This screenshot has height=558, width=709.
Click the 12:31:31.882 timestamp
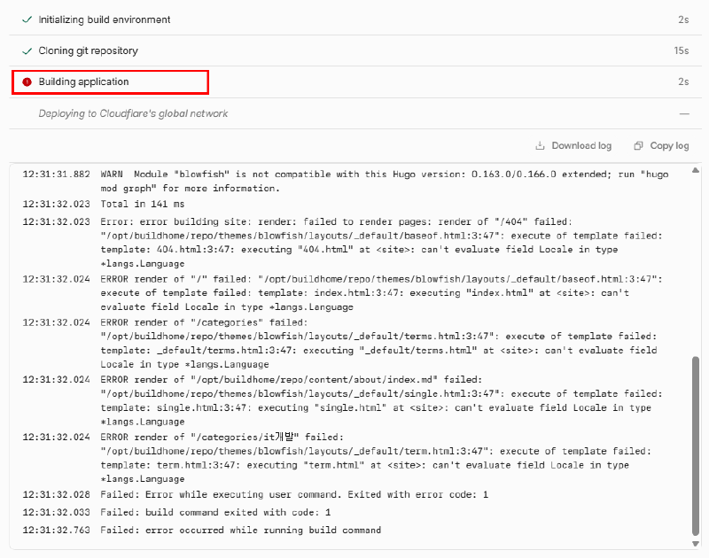pos(57,174)
